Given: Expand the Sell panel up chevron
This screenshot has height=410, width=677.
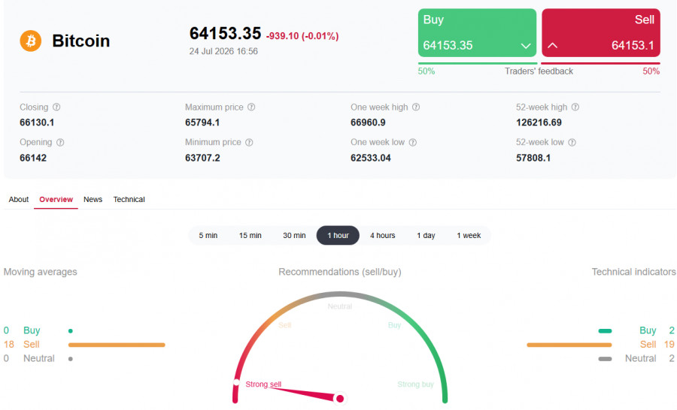Looking at the screenshot, I should [553, 45].
